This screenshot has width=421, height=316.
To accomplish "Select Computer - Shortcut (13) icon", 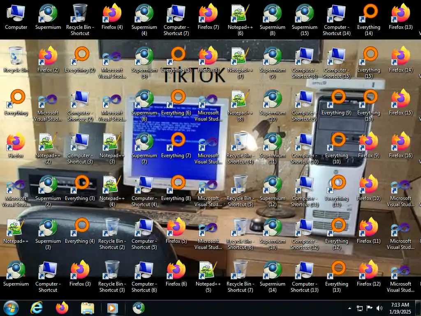I will pyautogui.click(x=305, y=276).
